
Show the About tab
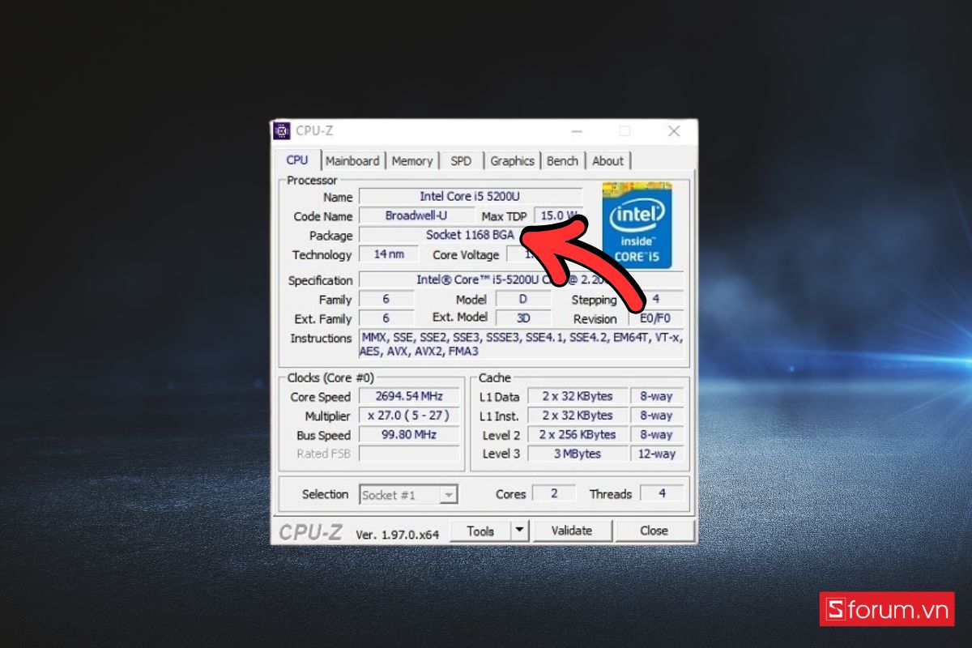[x=607, y=160]
